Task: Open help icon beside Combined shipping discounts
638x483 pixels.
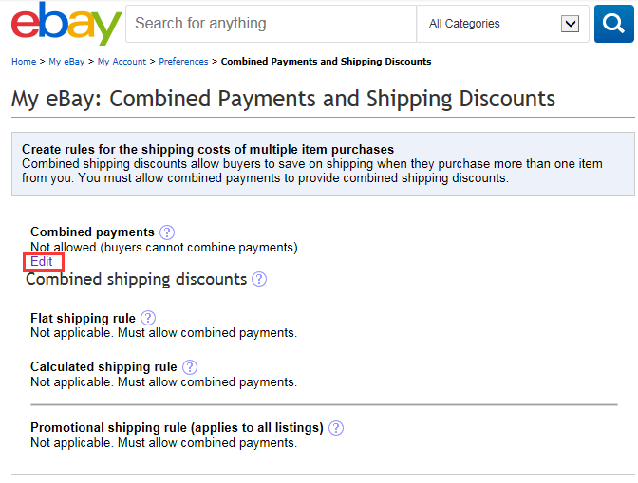Action: pos(259,279)
